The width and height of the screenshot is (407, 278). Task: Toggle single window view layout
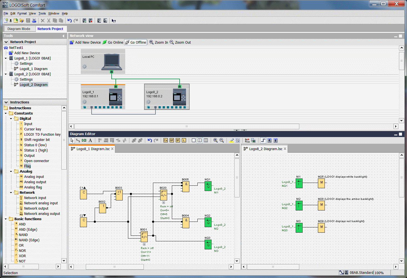coord(194,140)
